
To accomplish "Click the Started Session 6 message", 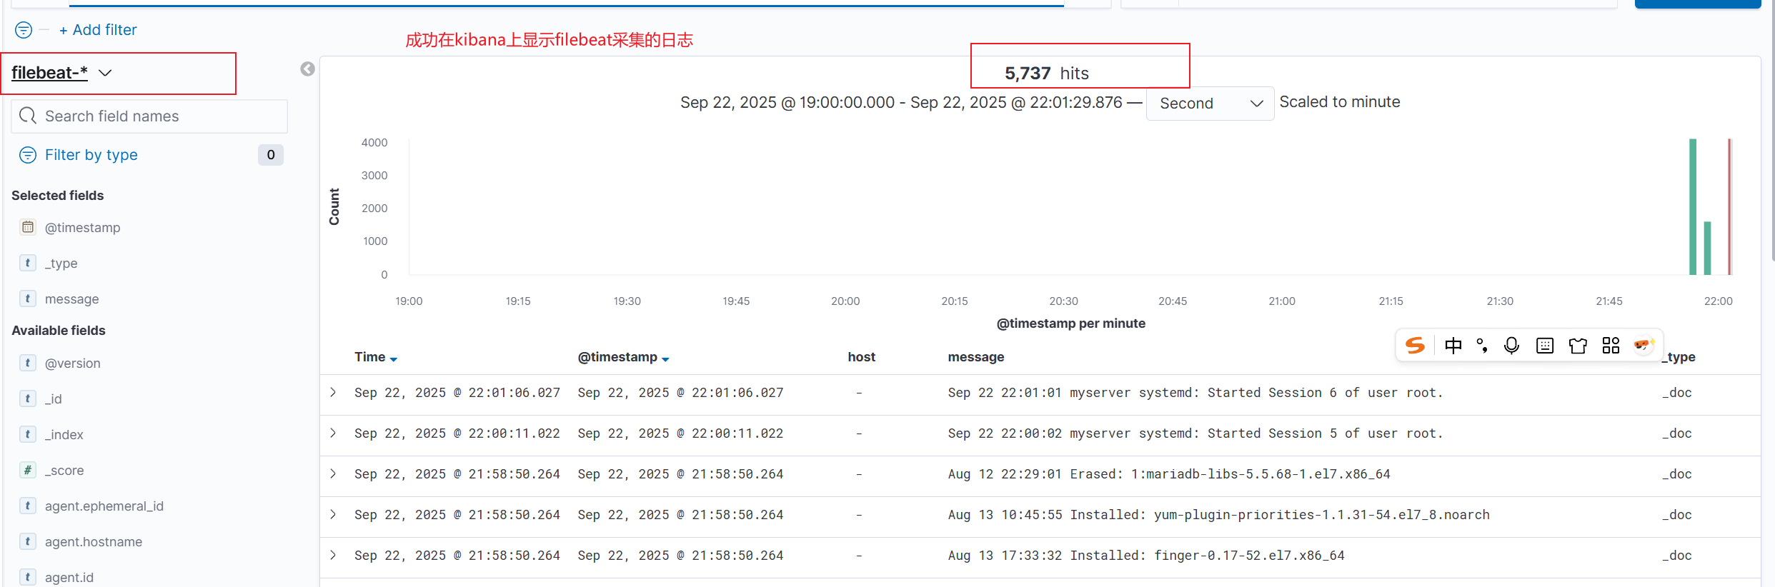I will [x=1195, y=393].
